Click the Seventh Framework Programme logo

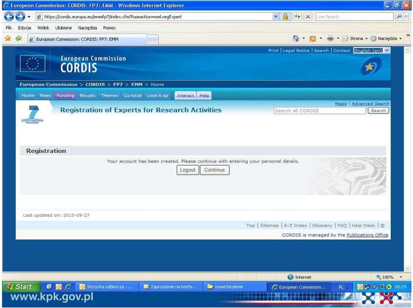(32, 115)
